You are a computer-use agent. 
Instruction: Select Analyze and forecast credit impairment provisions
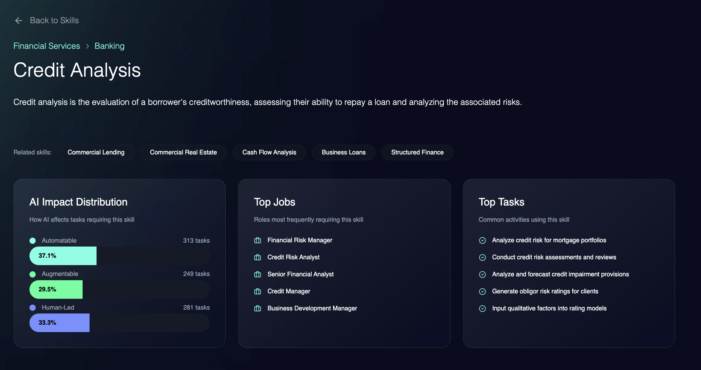(x=561, y=274)
